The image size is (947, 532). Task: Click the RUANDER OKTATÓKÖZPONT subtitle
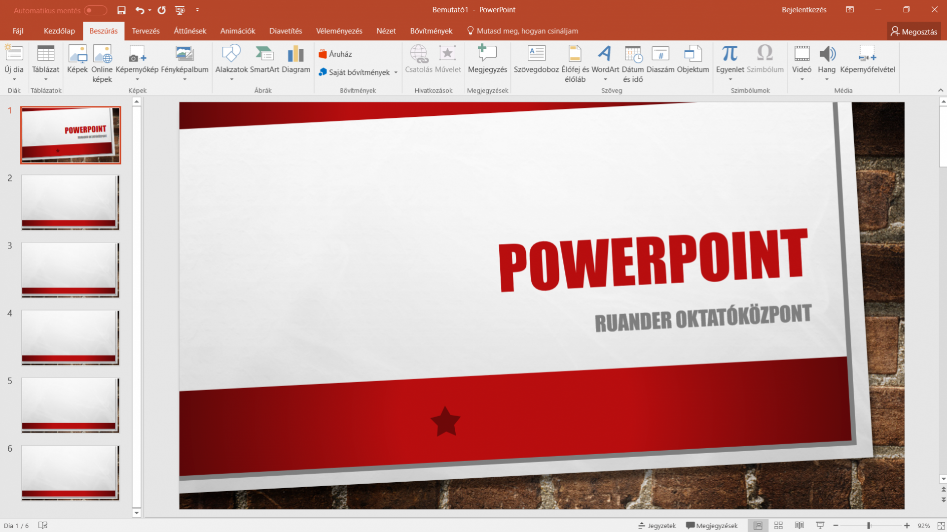click(703, 318)
